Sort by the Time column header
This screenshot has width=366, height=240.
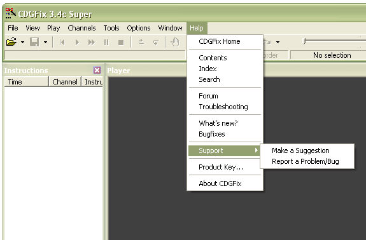coord(26,82)
